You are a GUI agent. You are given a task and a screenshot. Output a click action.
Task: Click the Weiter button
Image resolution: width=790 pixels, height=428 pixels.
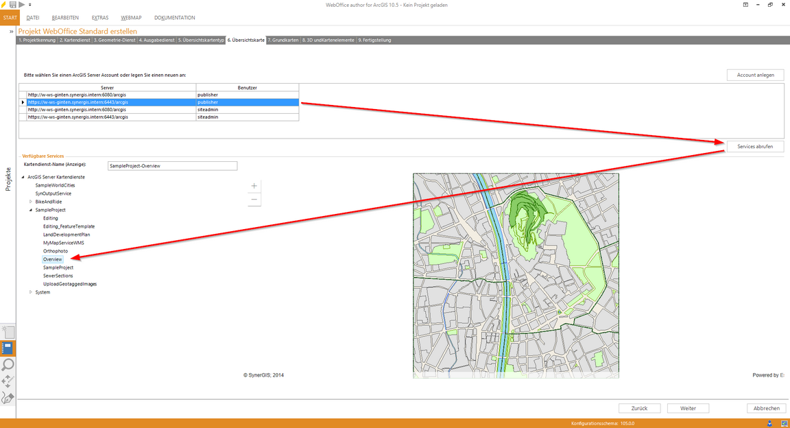click(x=688, y=408)
